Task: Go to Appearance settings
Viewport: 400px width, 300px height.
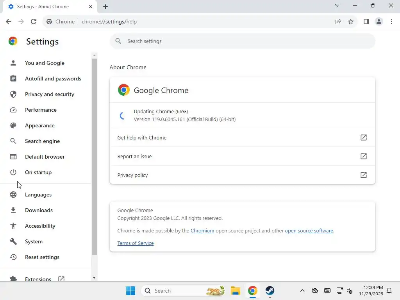Action: pyautogui.click(x=40, y=125)
